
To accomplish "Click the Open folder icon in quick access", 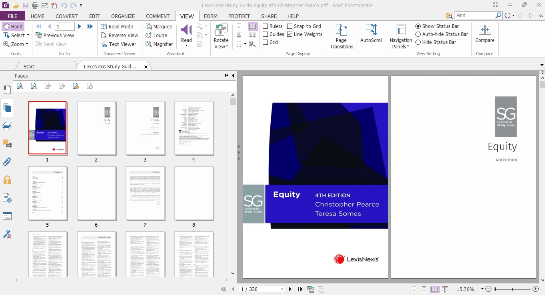I will 16,6.
